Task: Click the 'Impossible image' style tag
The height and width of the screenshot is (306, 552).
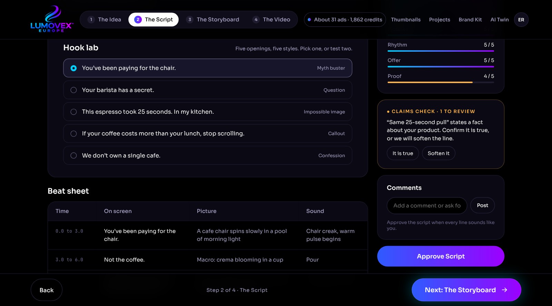Action: tap(324, 112)
